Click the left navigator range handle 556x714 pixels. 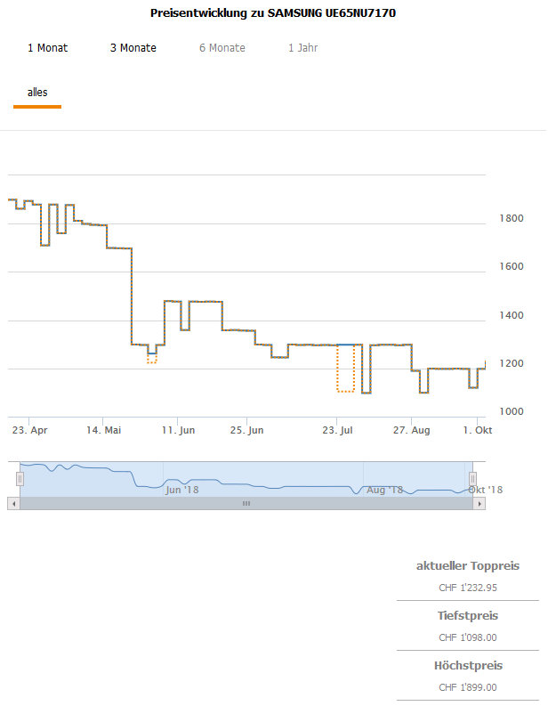coord(20,478)
